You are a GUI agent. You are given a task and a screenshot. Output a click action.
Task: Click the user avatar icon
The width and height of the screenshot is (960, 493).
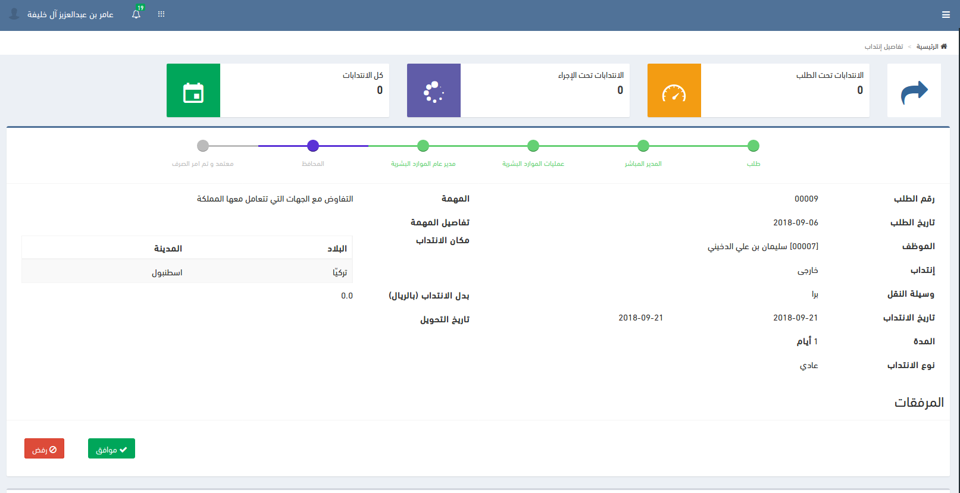pos(14,14)
